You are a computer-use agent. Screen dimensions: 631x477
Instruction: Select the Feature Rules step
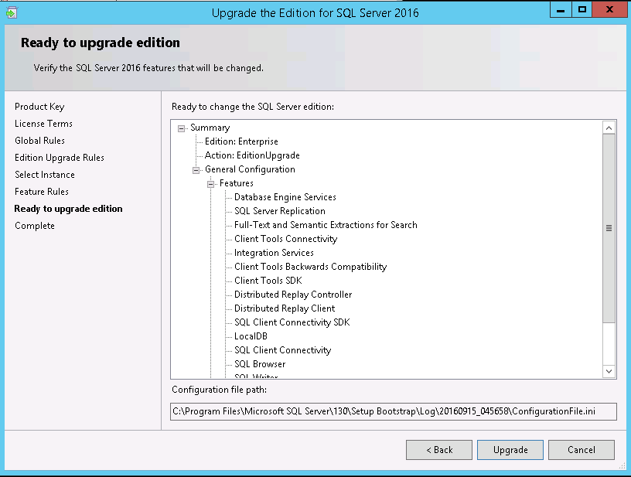(x=42, y=192)
